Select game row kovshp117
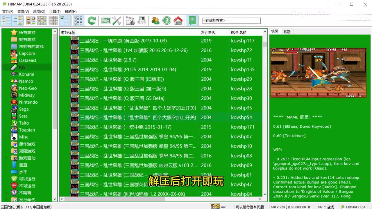This screenshot has height=209, width=372. coord(161,41)
